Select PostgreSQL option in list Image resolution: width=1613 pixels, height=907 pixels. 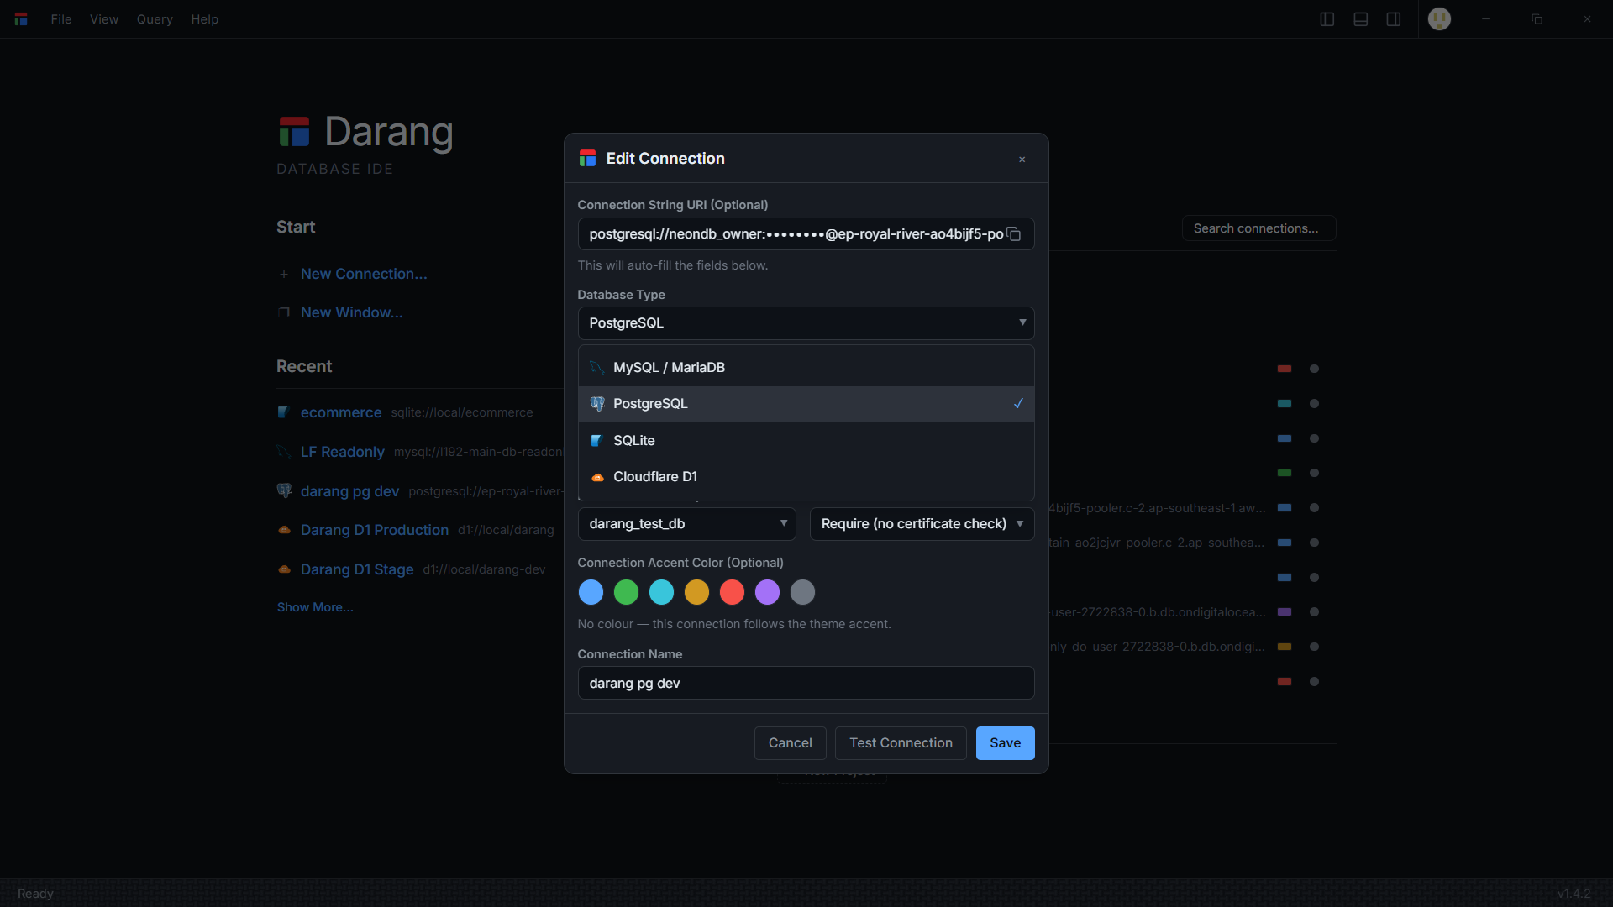tap(806, 404)
